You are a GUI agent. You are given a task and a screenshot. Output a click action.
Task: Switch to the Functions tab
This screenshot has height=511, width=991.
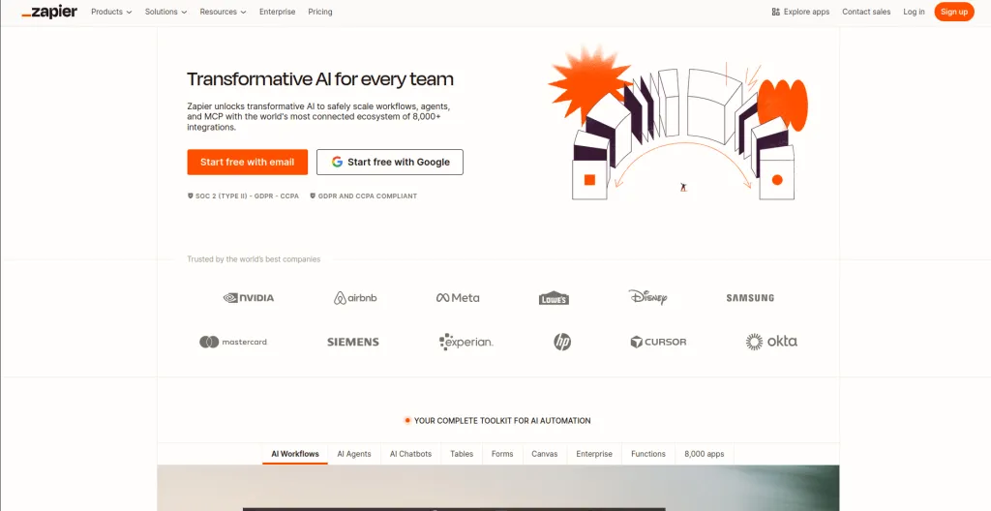coord(648,454)
